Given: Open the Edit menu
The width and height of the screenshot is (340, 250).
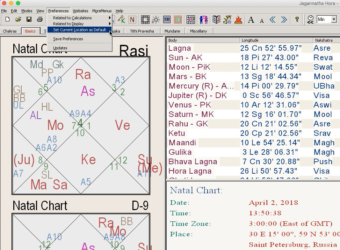Looking at the screenshot, I should pos(14,11).
